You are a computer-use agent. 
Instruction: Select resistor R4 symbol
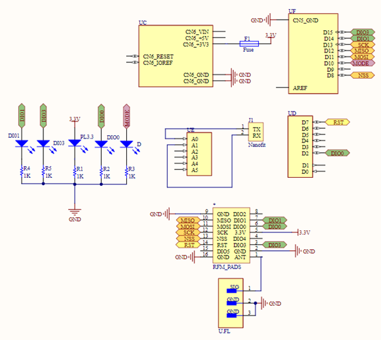tap(22, 172)
